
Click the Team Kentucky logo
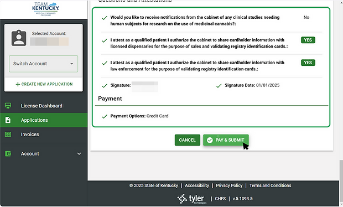click(45, 9)
